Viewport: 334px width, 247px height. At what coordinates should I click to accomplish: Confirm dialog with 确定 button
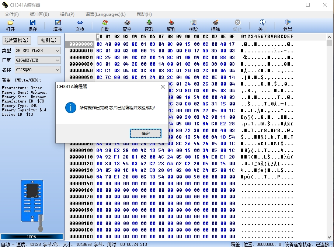pyautogui.click(x=146, y=133)
